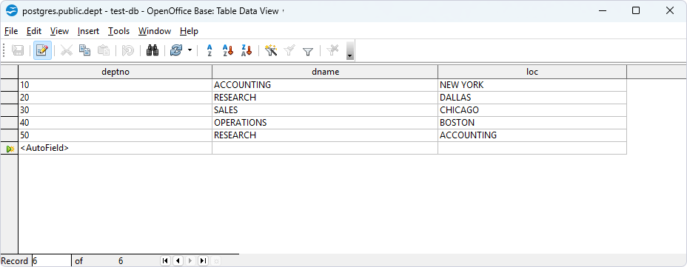Click the ACCOUNTING cell in dname column

325,85
